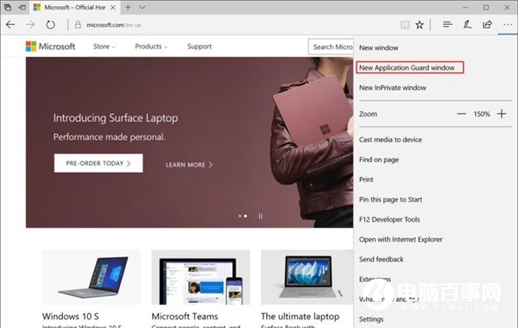Select Cast media to device
518x328 pixels.
[x=390, y=140]
